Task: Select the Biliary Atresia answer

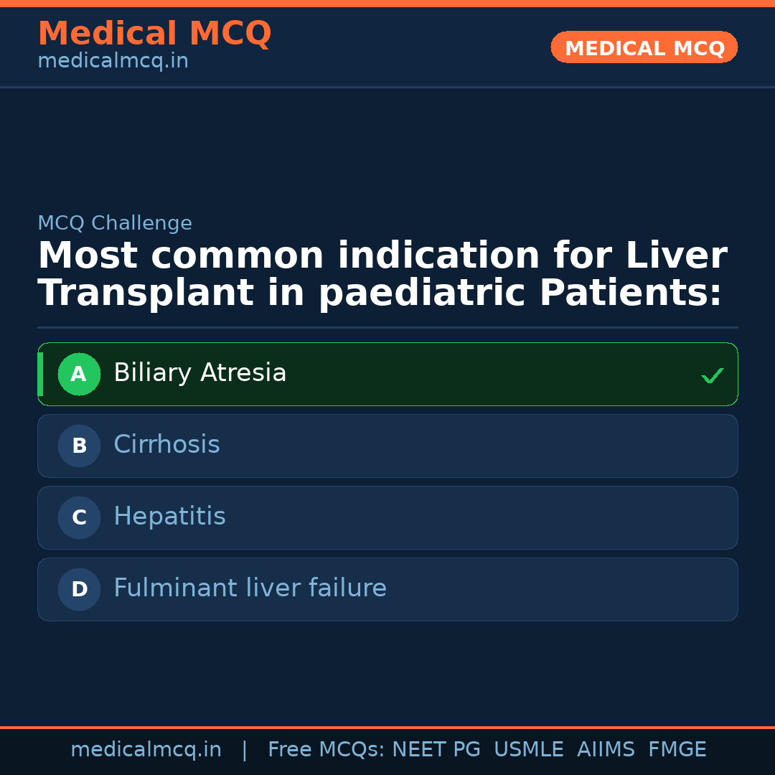Action: point(200,373)
